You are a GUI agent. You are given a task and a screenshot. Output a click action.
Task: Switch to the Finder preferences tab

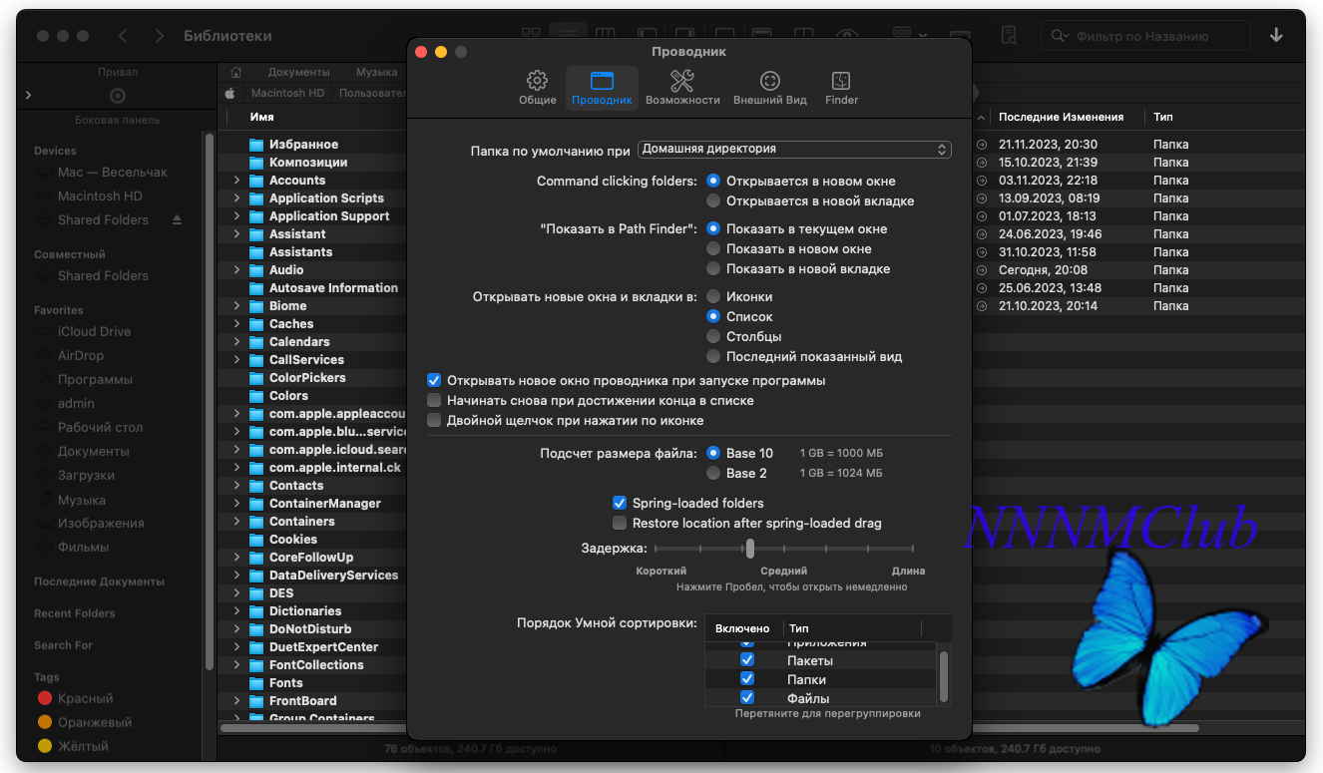click(841, 88)
